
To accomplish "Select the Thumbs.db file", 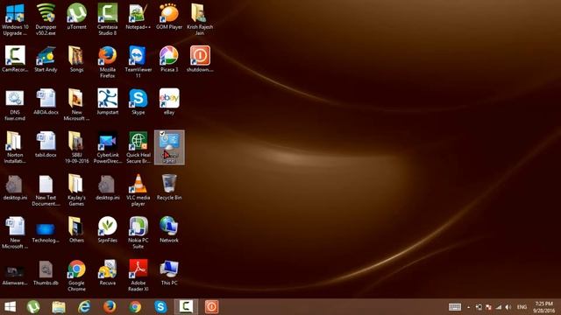I will click(46, 272).
